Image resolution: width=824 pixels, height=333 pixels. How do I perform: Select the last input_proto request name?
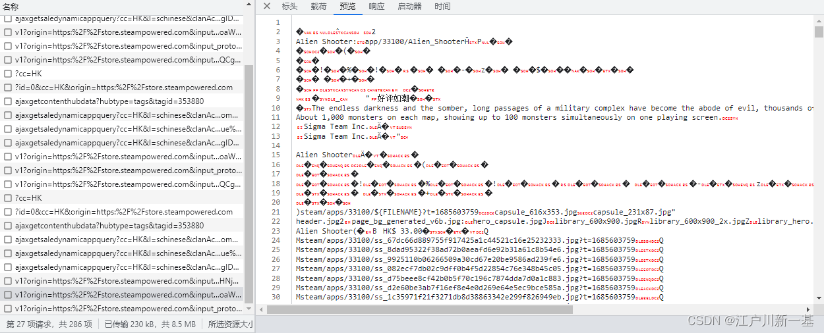(x=129, y=309)
